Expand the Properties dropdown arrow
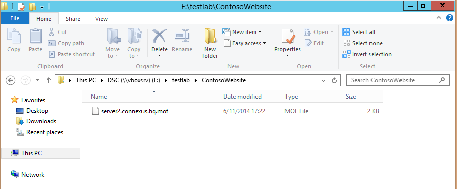457x189 pixels. (x=288, y=55)
